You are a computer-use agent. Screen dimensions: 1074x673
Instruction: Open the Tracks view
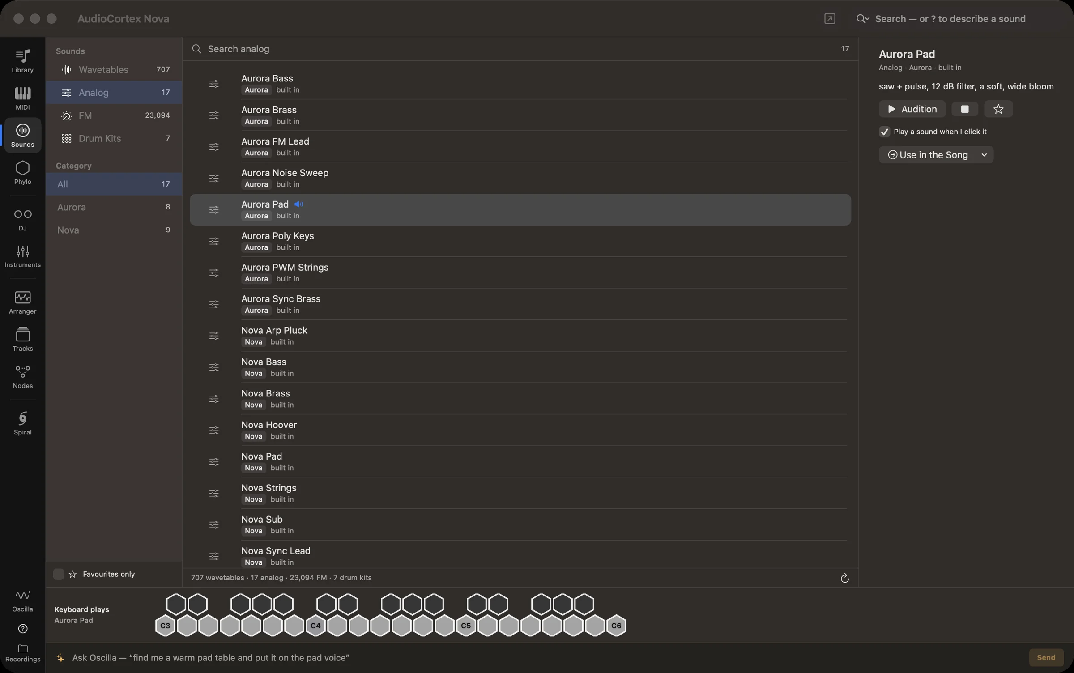(22, 340)
